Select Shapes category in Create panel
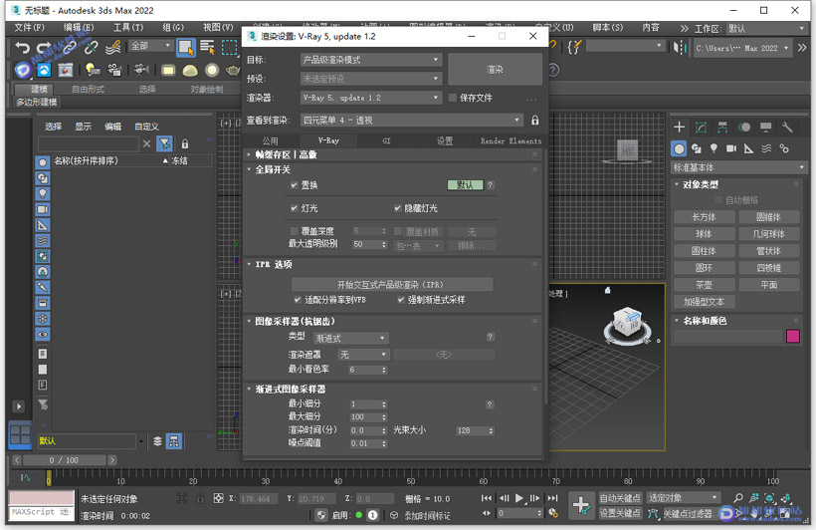The image size is (816, 530). [697, 149]
